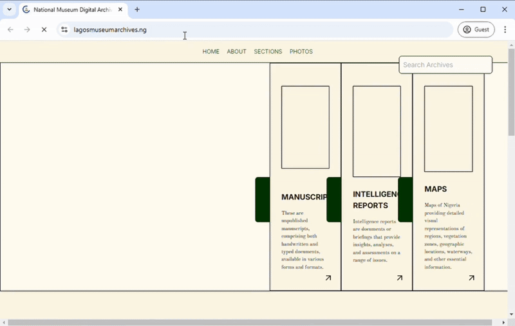Click the Maps image placeholder
This screenshot has width=515, height=326.
(448, 129)
